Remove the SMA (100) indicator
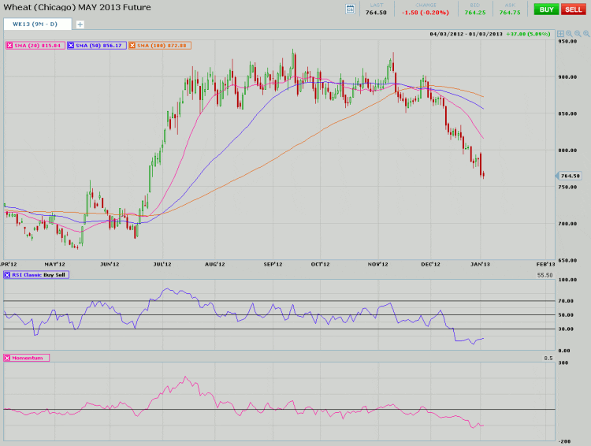 pyautogui.click(x=132, y=46)
